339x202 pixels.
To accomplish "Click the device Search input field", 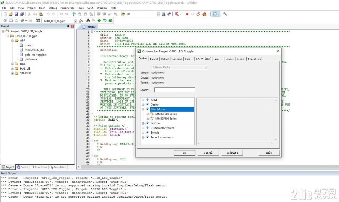I will (175, 90).
